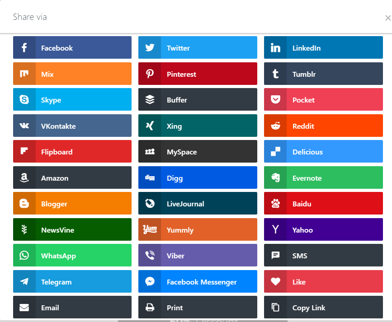
Task: Click the Yahoo 'Y' icon
Action: pos(275,229)
